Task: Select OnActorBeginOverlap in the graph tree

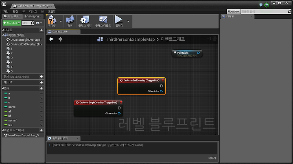Action: pos(24,39)
